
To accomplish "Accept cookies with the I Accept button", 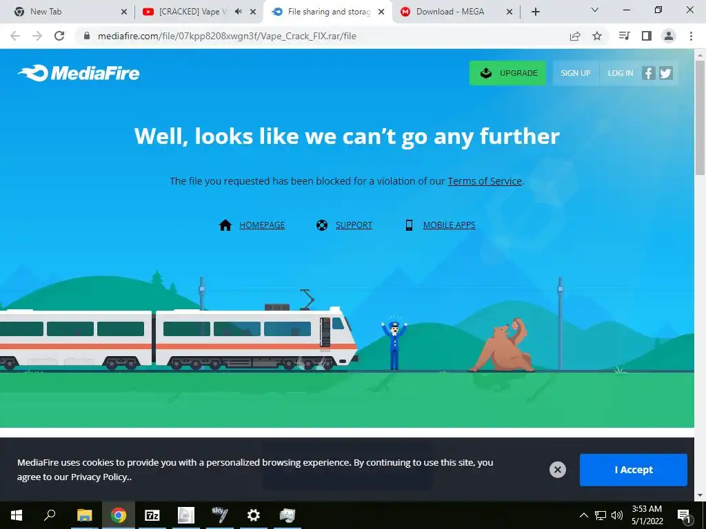I will coord(633,470).
